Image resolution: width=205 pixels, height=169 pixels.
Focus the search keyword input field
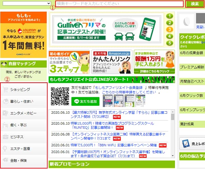click(119, 4)
